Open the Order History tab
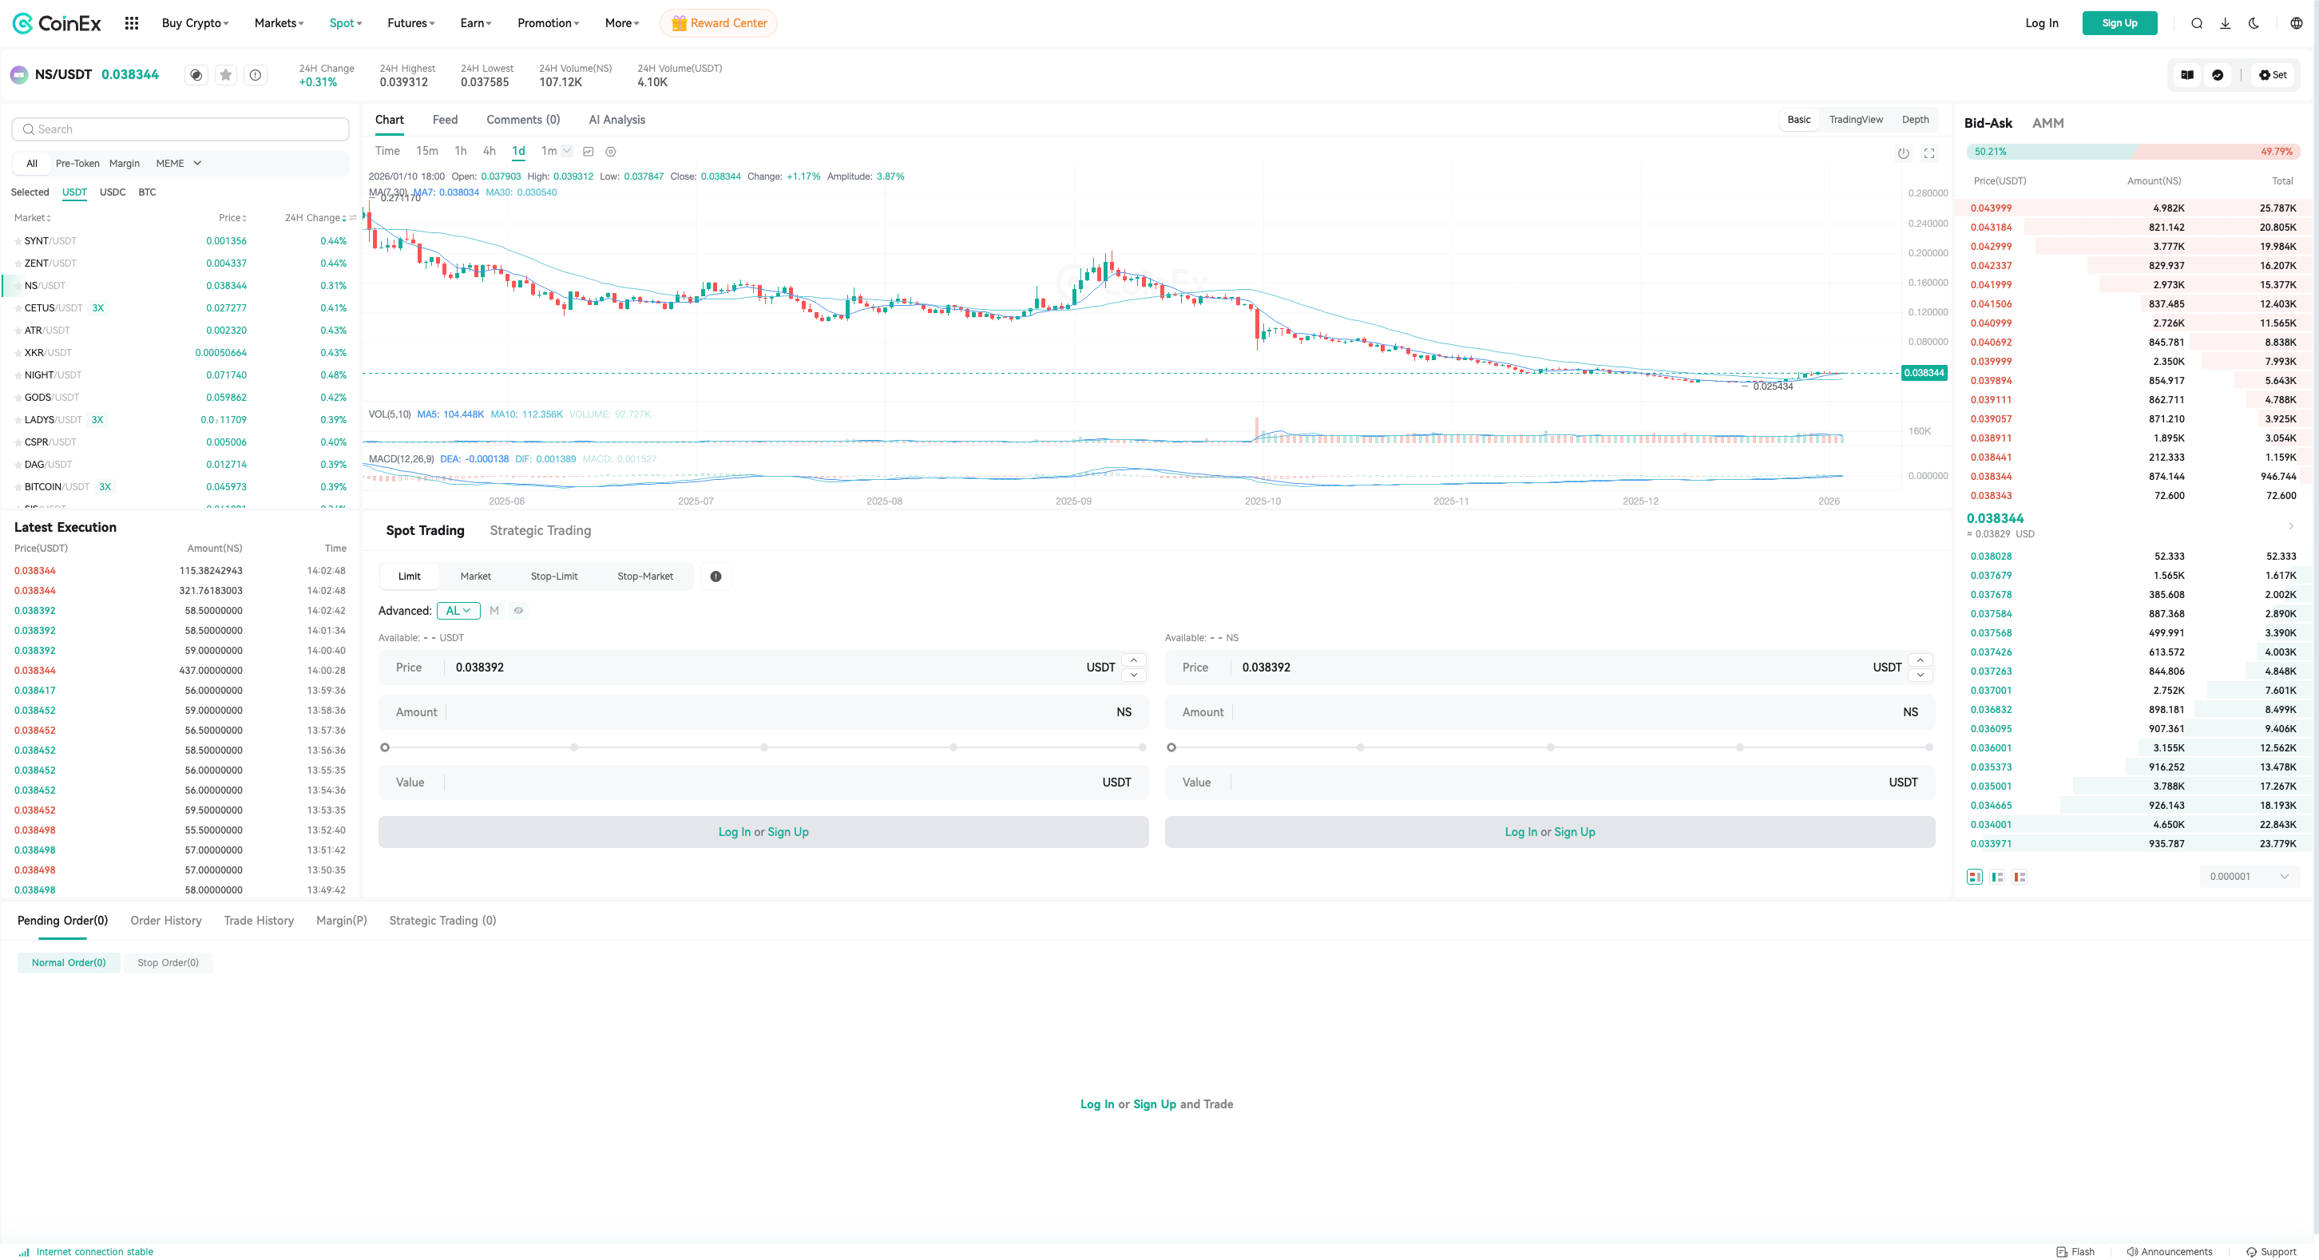This screenshot has height=1260, width=2319. (165, 920)
